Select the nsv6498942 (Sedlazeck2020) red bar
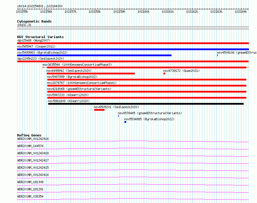Viewport: 257px width, 203px height. (x=91, y=74)
